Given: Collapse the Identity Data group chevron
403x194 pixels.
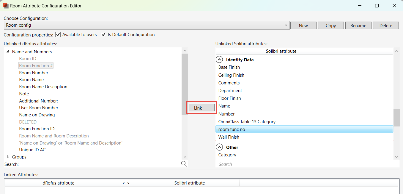Looking at the screenshot, I should (219, 60).
